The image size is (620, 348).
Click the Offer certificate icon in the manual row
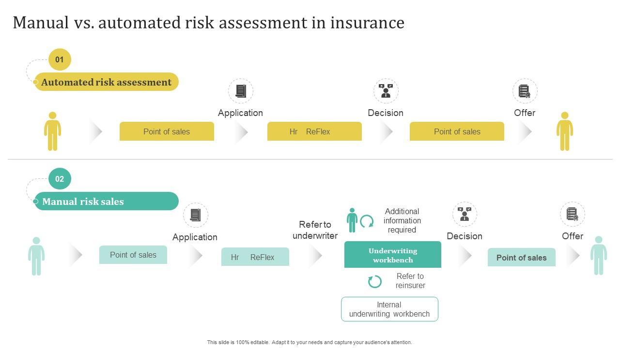(x=573, y=214)
